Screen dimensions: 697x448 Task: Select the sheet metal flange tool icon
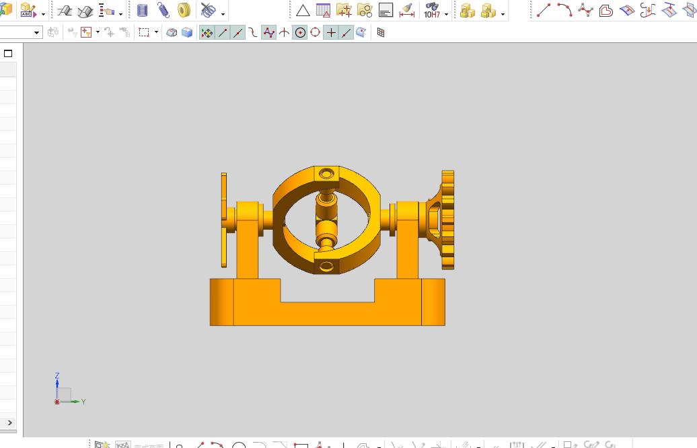tap(65, 11)
